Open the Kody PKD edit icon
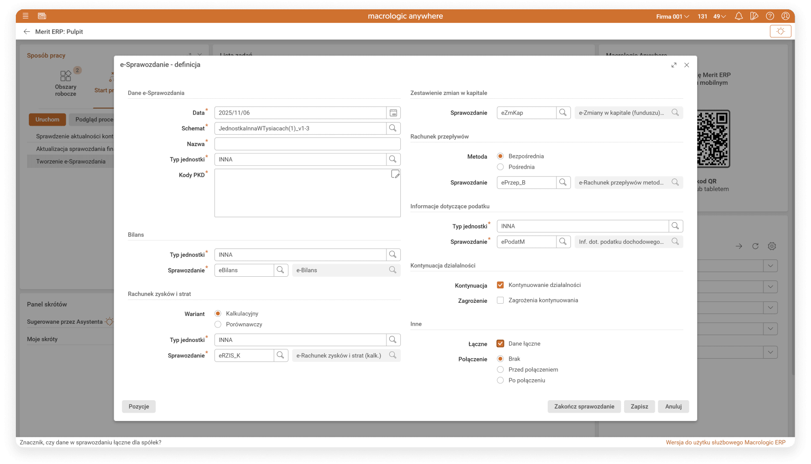Screen dimensions: 811x464 395,174
